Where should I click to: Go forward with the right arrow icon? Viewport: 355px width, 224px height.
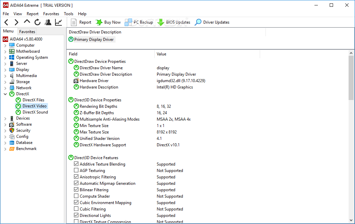(x=16, y=22)
